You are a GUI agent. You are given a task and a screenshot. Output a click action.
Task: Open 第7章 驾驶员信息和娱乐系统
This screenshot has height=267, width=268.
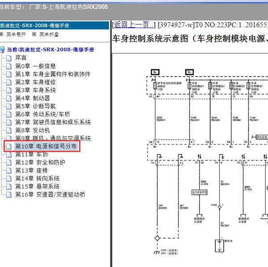[x=53, y=122]
